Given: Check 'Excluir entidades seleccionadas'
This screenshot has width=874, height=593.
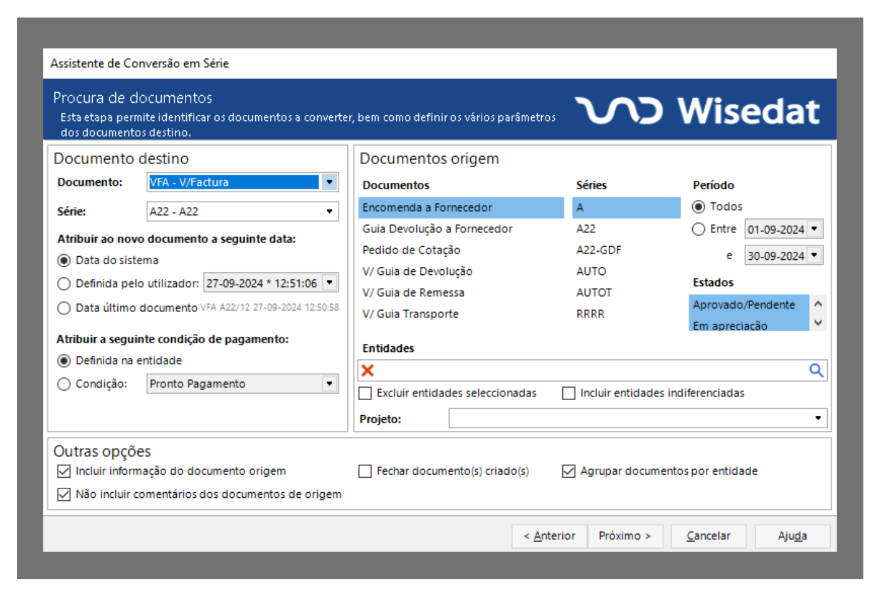Looking at the screenshot, I should tap(365, 393).
